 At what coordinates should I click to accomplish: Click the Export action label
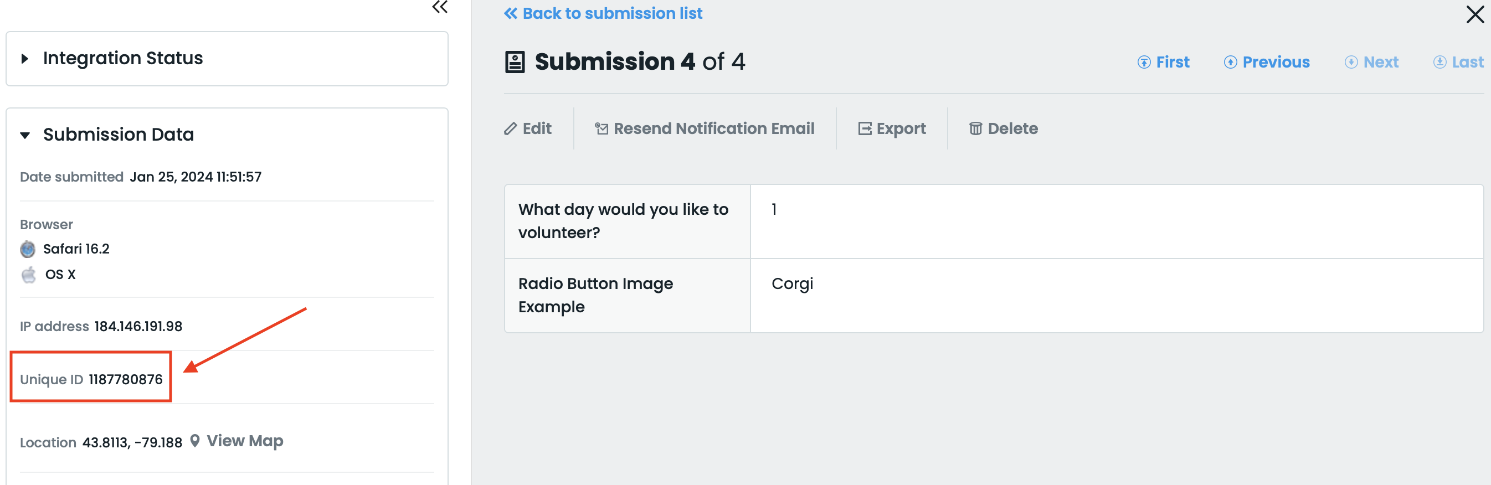pos(901,128)
